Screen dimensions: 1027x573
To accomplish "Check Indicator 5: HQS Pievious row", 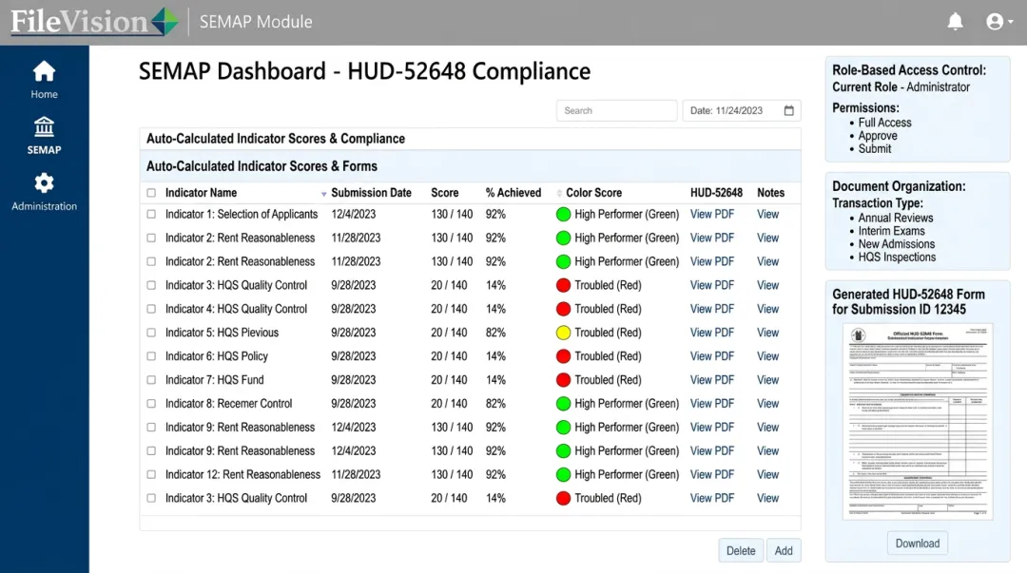I will 151,333.
